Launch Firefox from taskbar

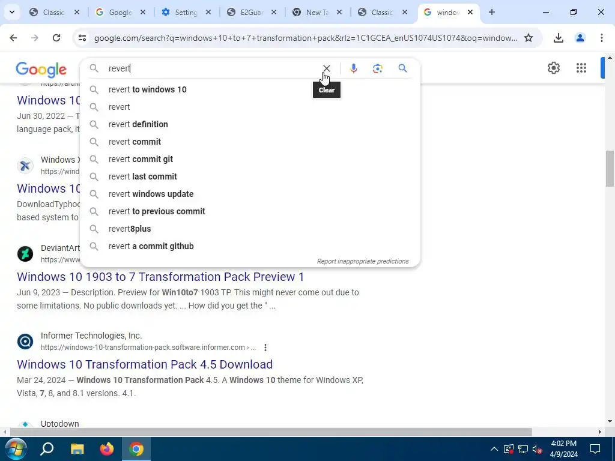(107, 449)
